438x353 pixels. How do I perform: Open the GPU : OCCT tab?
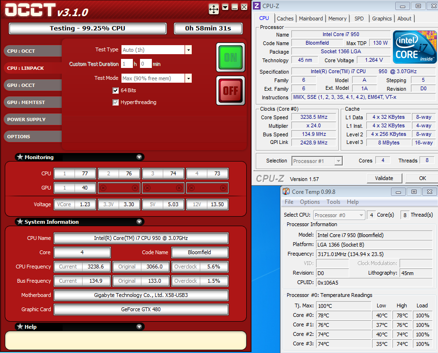[32, 85]
